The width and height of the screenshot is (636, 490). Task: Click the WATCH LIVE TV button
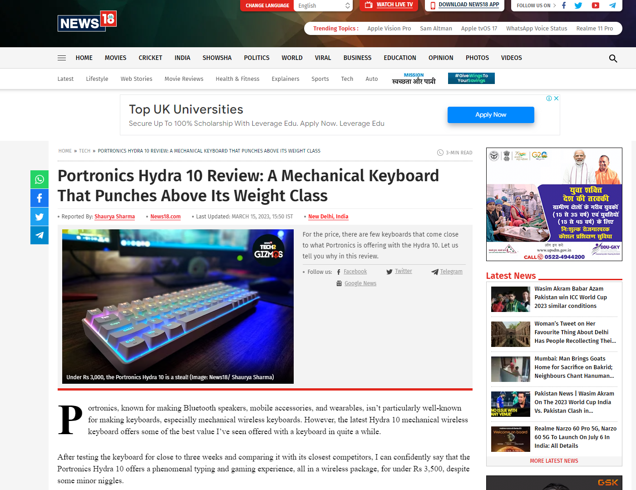[x=389, y=5]
